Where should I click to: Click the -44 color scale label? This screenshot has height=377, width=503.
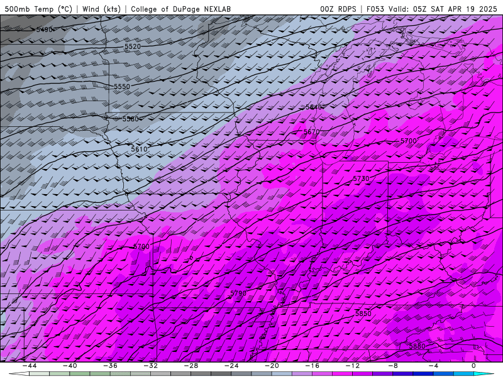29,366
